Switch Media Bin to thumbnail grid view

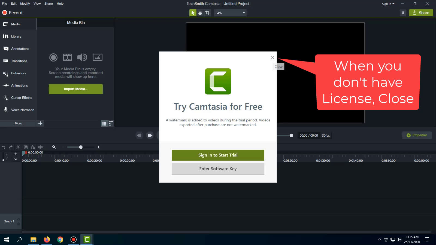point(104,123)
